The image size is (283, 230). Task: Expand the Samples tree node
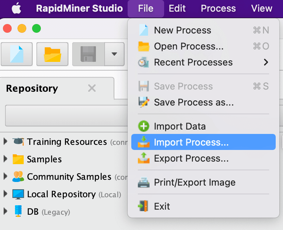pyautogui.click(x=5, y=159)
